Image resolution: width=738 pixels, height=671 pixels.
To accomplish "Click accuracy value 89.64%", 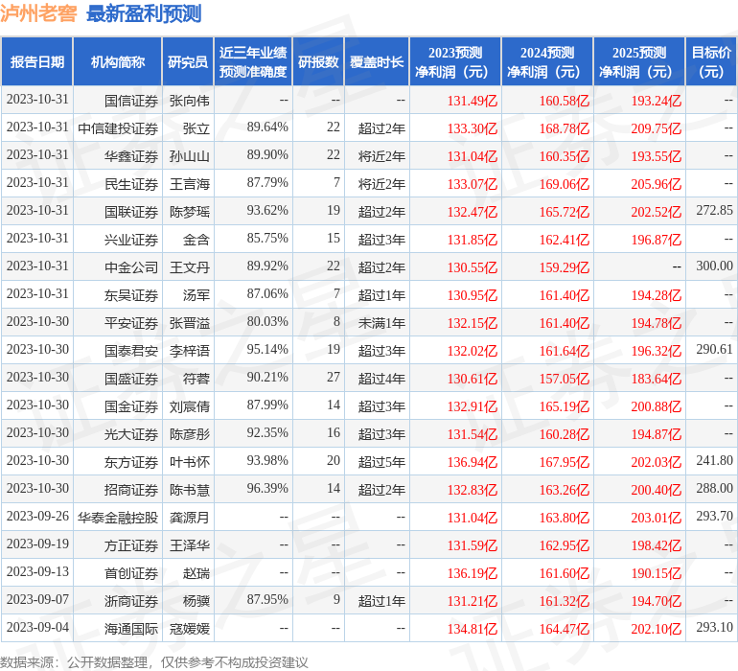I will [267, 127].
